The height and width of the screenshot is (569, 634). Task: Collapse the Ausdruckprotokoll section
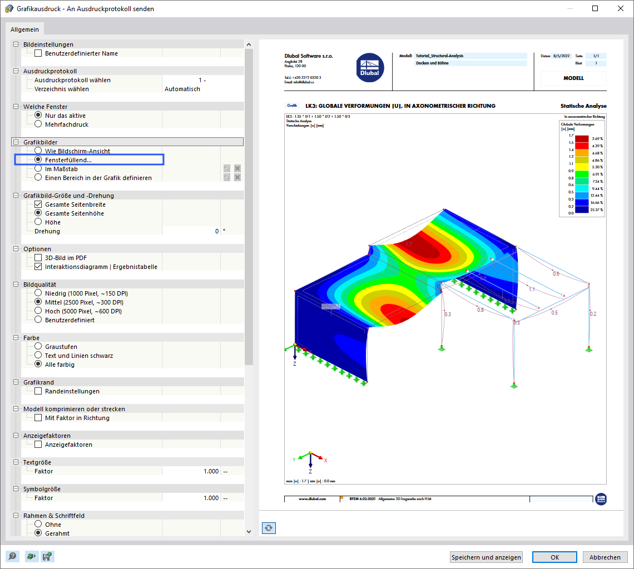pos(16,71)
